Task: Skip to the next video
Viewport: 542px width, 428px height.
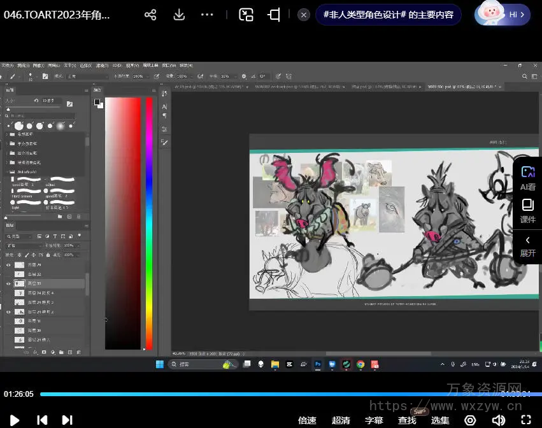Action: point(67,420)
